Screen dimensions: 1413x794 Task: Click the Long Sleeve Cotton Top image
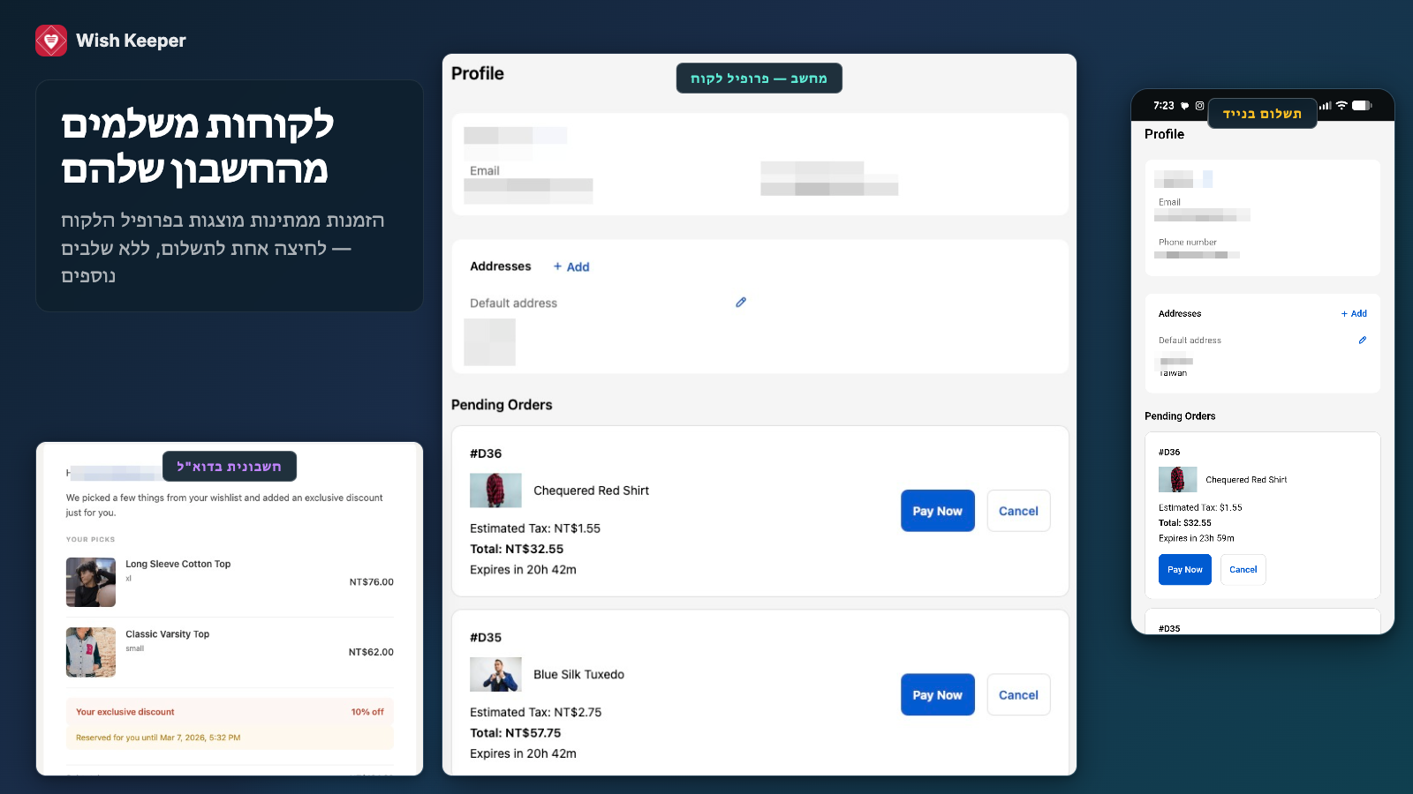click(x=91, y=582)
